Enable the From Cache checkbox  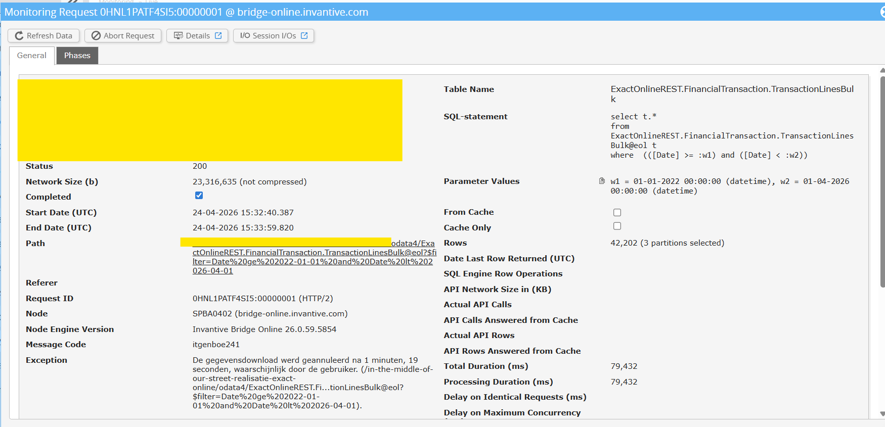617,213
